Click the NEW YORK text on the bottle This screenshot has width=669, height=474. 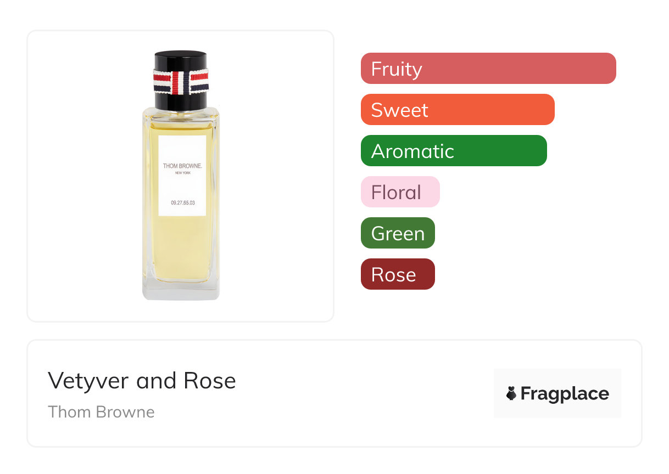pyautogui.click(x=182, y=173)
